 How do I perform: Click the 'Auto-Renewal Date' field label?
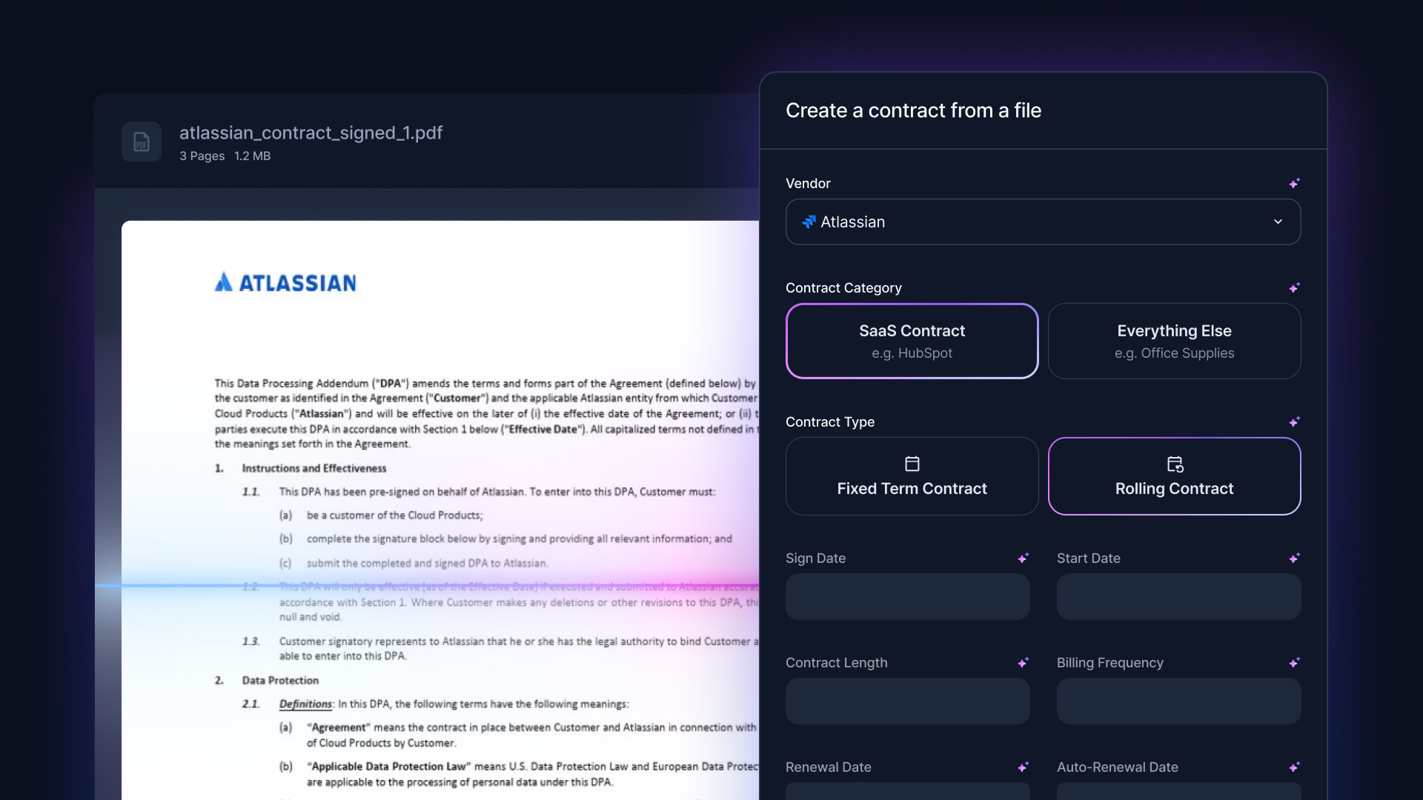pos(1117,767)
